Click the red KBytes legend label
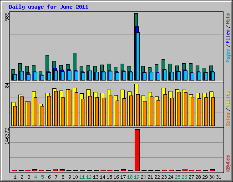The image size is (233, 182). [x=228, y=163]
